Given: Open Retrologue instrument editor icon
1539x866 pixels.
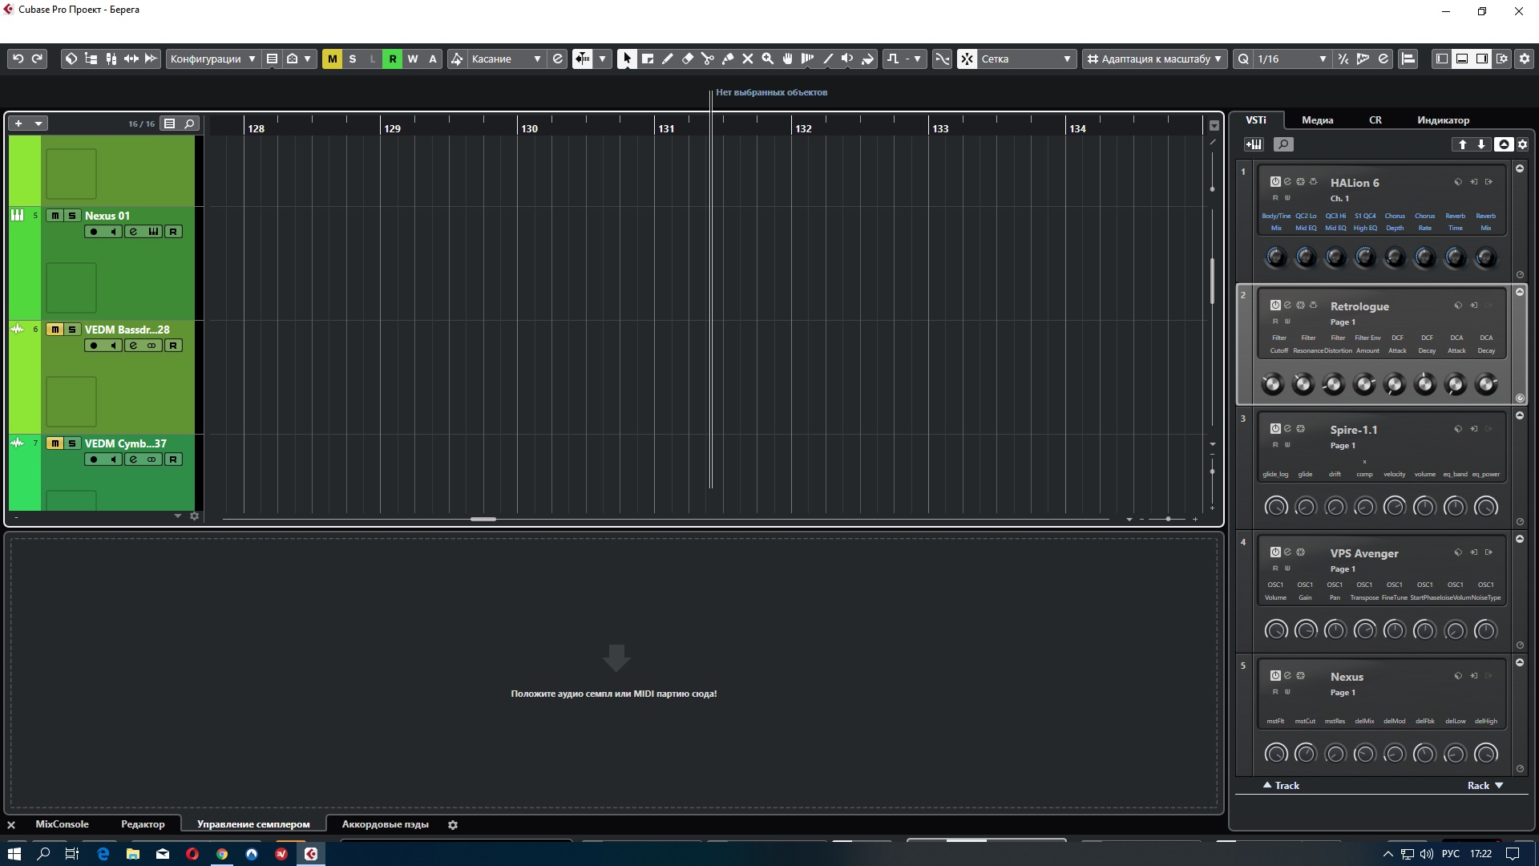Looking at the screenshot, I should (x=1287, y=305).
